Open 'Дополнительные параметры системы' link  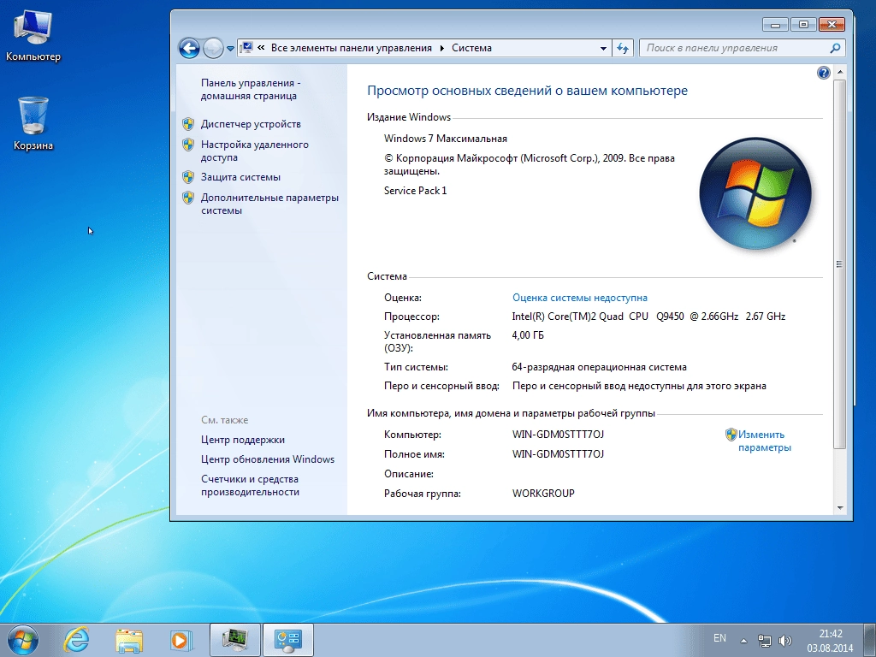[x=269, y=204]
